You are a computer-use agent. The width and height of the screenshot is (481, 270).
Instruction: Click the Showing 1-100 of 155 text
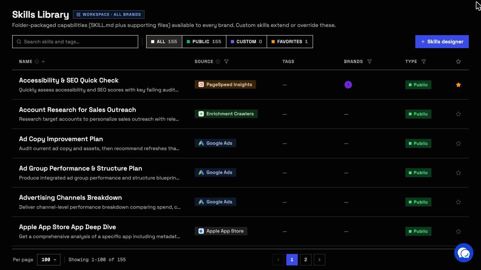97,260
